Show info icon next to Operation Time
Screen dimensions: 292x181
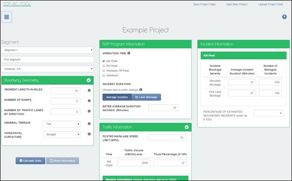click(x=129, y=53)
